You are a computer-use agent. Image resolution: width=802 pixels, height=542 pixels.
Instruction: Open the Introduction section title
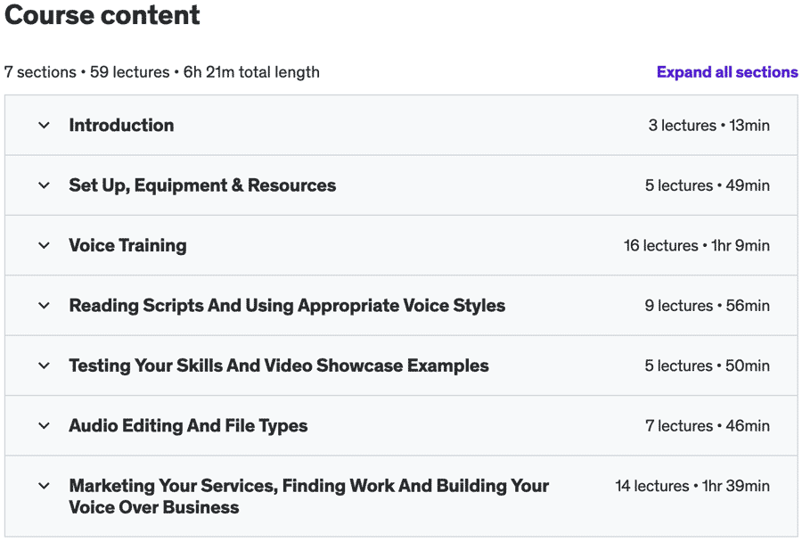(x=121, y=125)
